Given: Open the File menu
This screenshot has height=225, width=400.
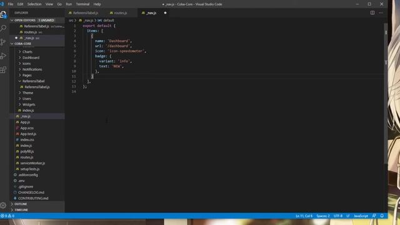Looking at the screenshot, I should pos(11,4).
